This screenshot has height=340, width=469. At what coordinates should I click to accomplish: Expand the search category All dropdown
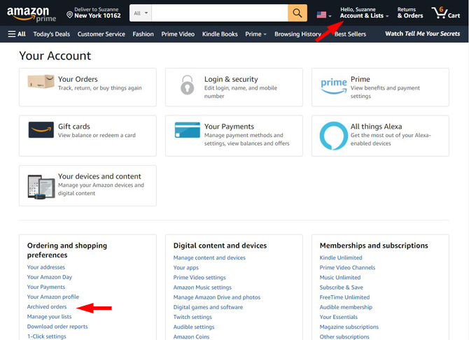(x=141, y=13)
